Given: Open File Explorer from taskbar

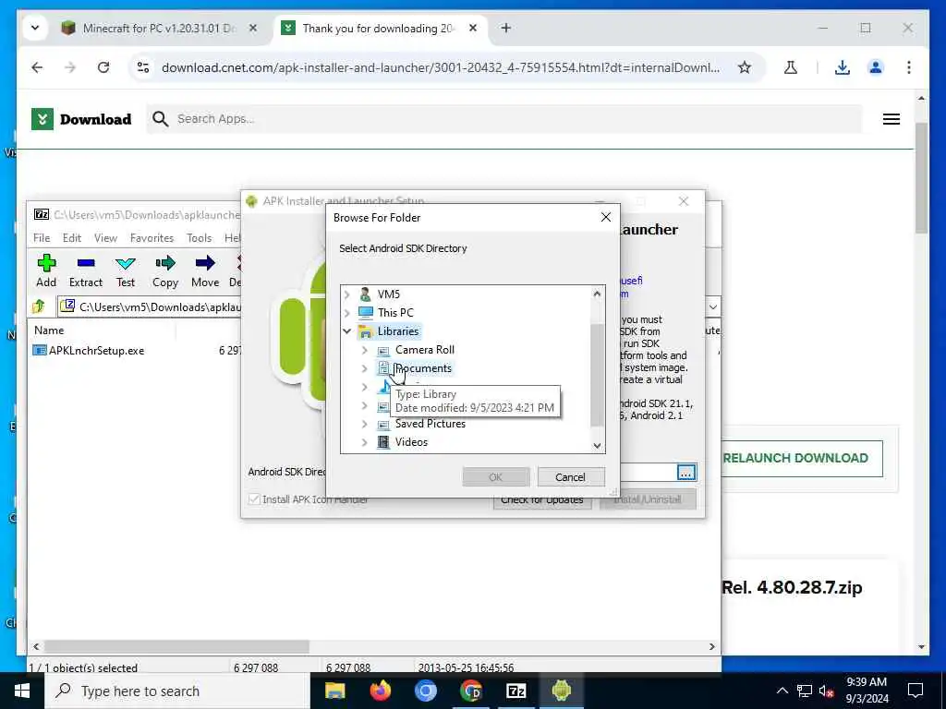Looking at the screenshot, I should point(334,691).
